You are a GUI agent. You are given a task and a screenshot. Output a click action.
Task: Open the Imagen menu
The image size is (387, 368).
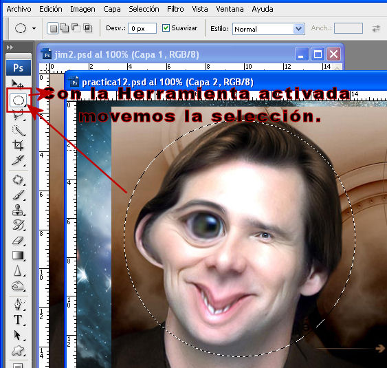point(82,9)
